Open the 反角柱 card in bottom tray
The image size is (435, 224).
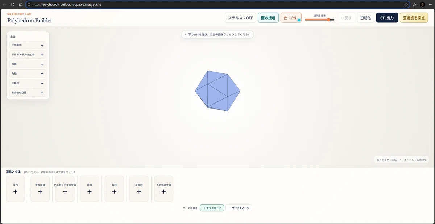point(139,189)
